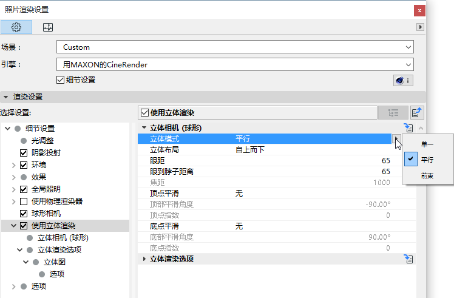Click the 底点平滑 value 无
Screen dimensions: 454x298
(x=239, y=226)
